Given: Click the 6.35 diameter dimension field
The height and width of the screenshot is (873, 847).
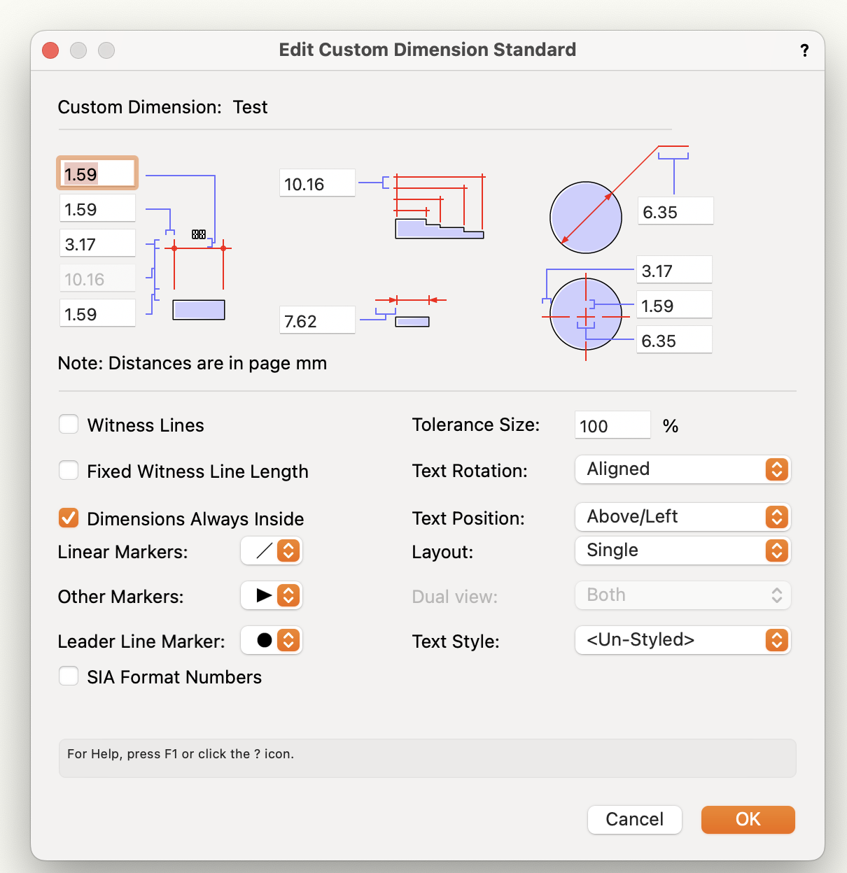Looking at the screenshot, I should click(674, 211).
